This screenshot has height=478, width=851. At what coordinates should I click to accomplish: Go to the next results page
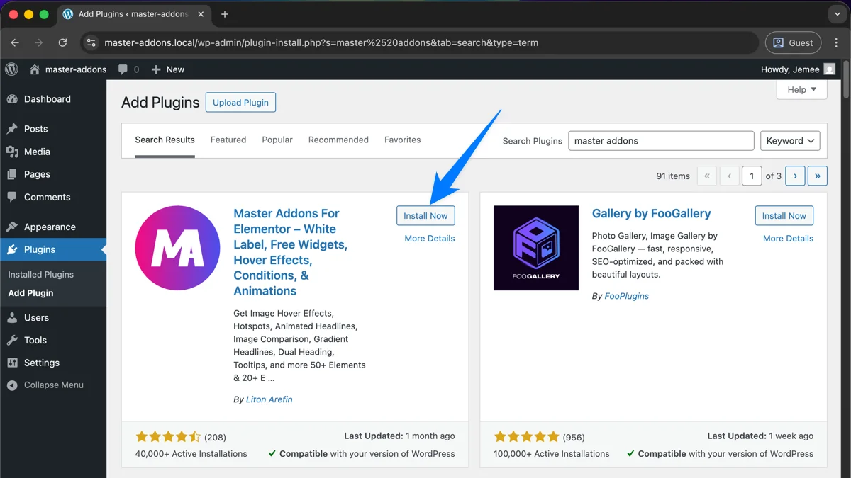tap(795, 176)
